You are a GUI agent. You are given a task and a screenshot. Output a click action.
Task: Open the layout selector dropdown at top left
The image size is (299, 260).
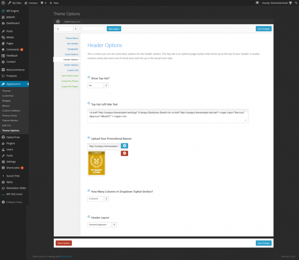[67, 29]
